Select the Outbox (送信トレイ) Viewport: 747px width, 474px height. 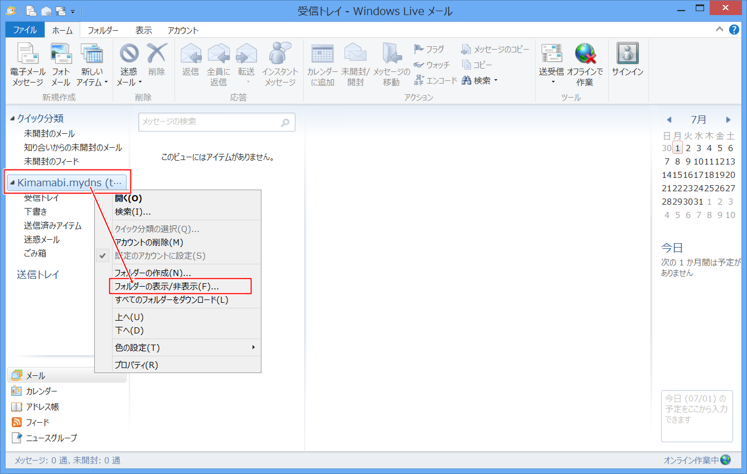[38, 275]
